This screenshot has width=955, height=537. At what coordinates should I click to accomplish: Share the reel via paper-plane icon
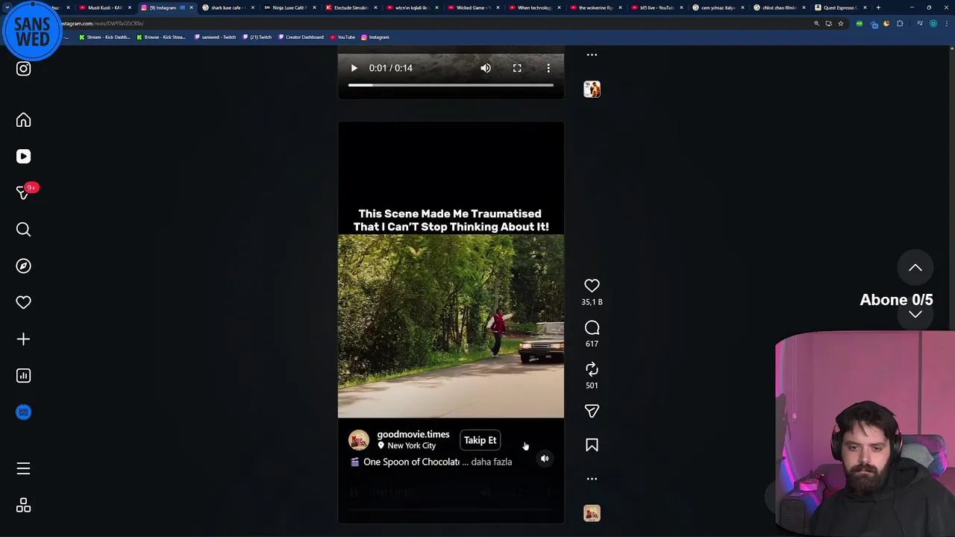[592, 411]
